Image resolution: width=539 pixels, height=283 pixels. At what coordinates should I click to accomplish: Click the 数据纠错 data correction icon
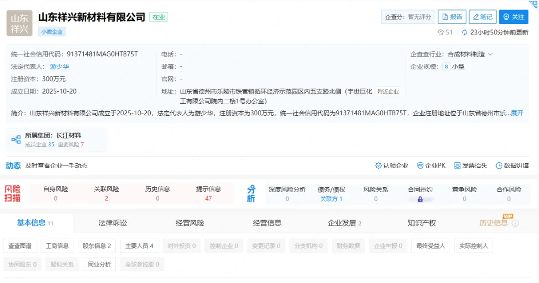tap(499, 166)
